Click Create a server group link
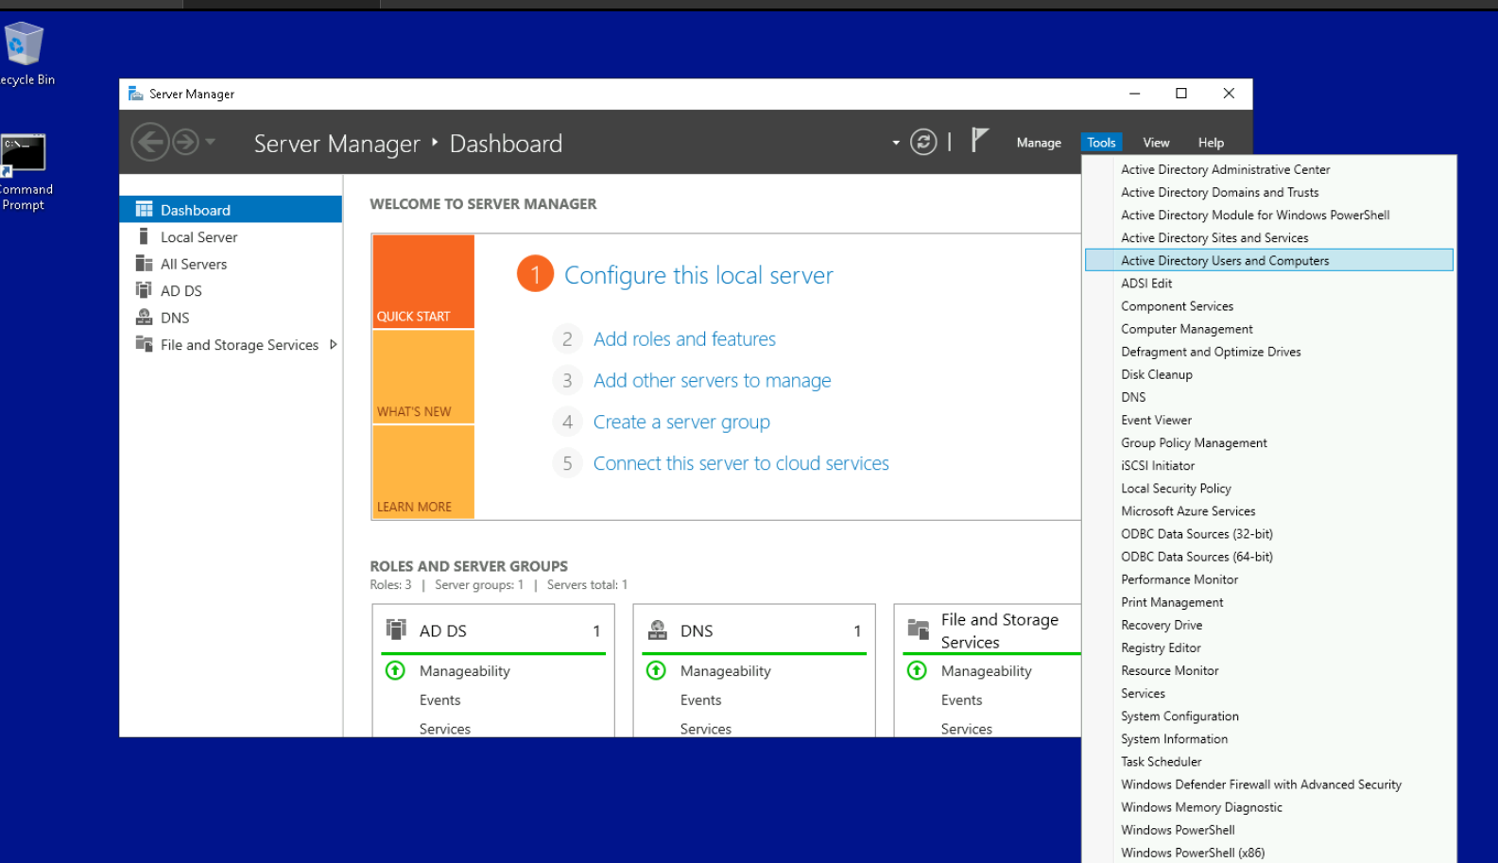The width and height of the screenshot is (1498, 863). (681, 422)
